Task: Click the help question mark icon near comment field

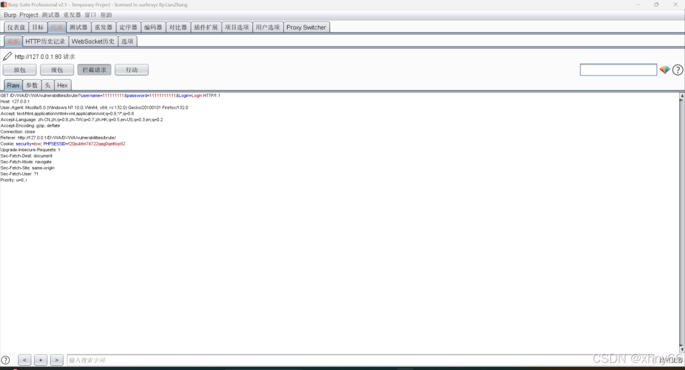Action: (677, 70)
